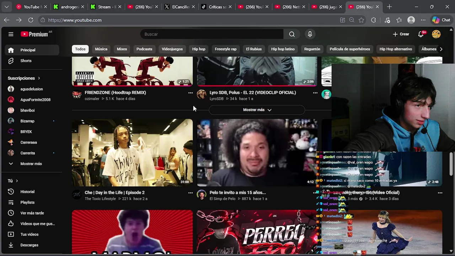Select the Música filter chip
Viewport: 455px width, 256px height.
click(x=101, y=49)
